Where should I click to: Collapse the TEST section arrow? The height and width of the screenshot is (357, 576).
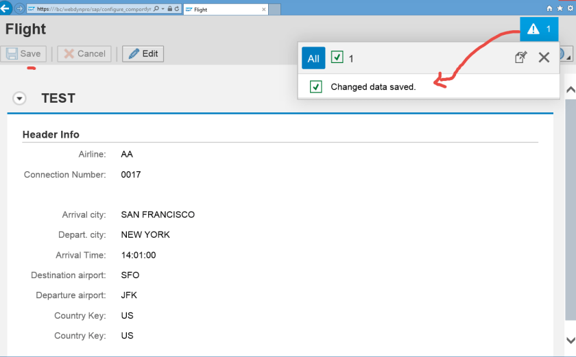click(19, 99)
